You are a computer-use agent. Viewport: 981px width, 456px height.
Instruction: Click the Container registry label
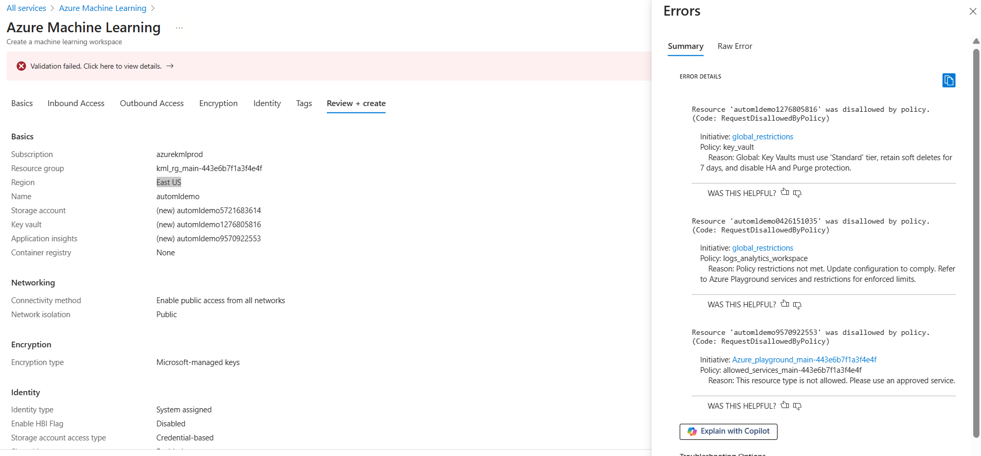tap(41, 253)
